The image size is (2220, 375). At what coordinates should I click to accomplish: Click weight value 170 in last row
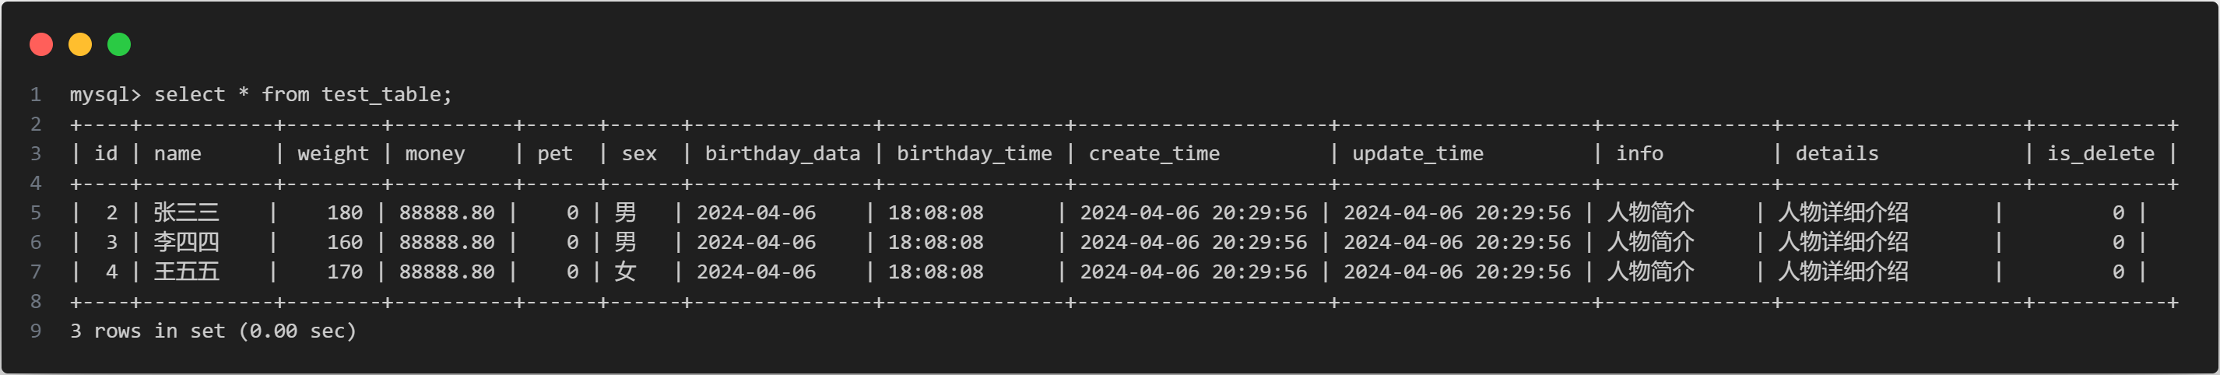click(345, 272)
